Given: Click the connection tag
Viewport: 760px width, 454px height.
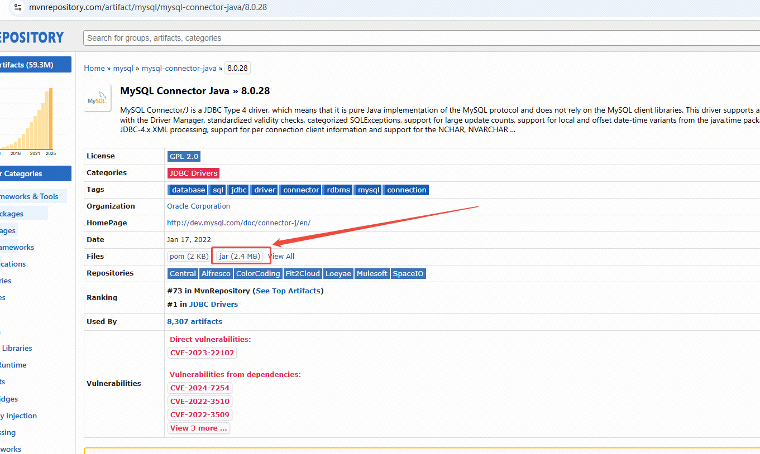Looking at the screenshot, I should [x=407, y=190].
